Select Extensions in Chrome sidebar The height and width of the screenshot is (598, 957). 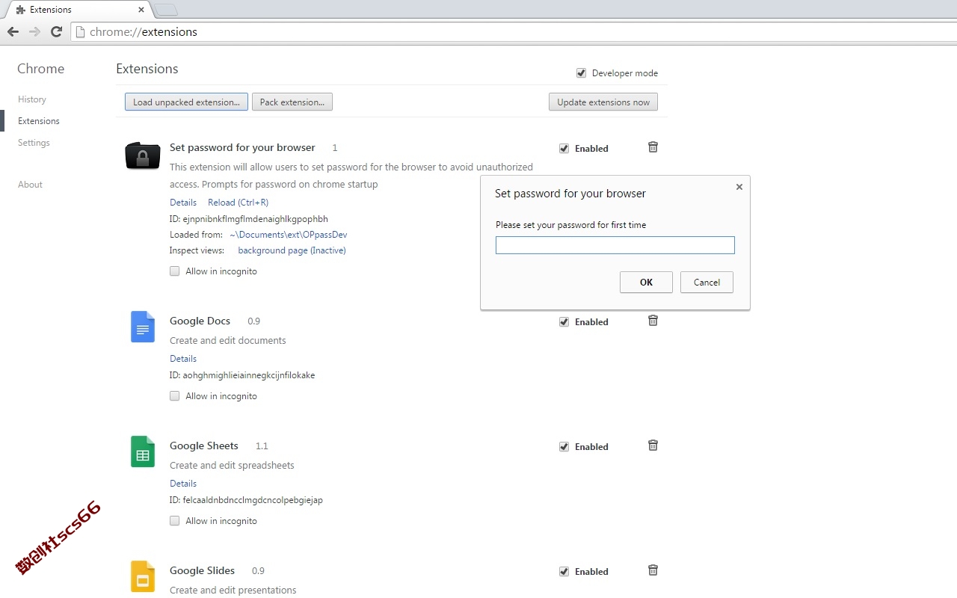click(x=39, y=121)
